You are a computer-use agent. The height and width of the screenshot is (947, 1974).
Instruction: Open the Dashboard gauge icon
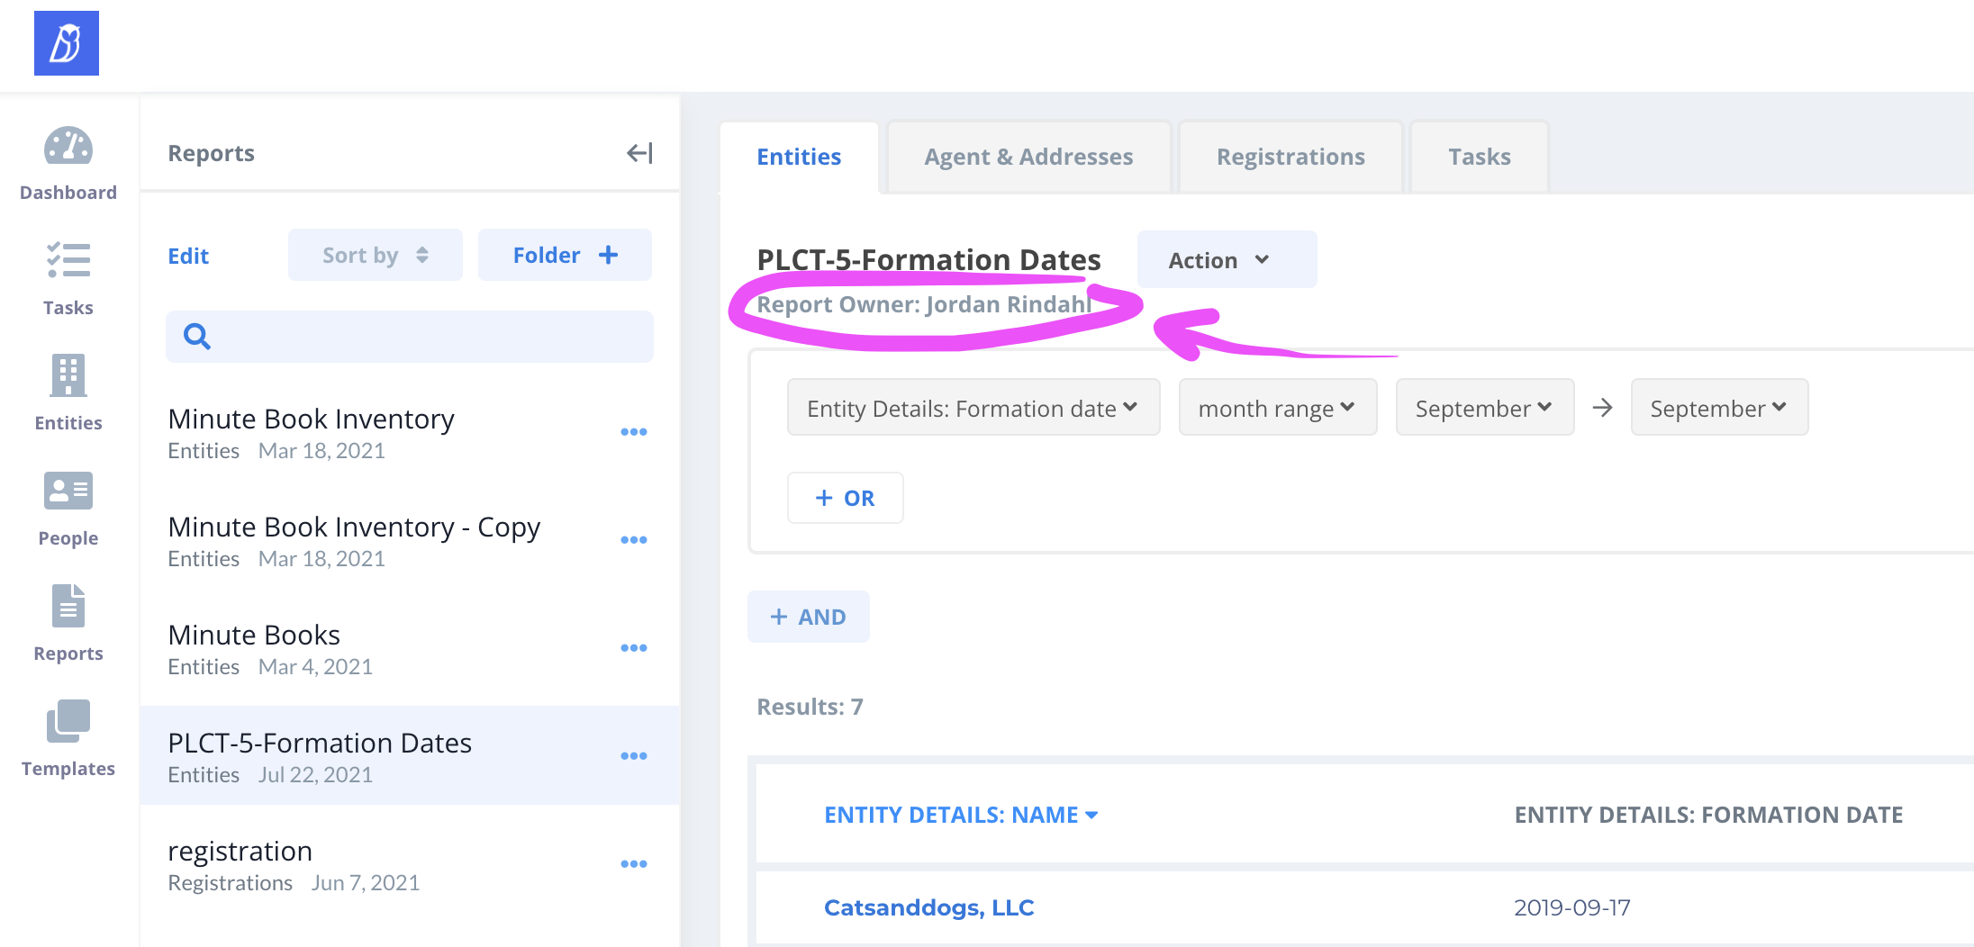coord(68,147)
